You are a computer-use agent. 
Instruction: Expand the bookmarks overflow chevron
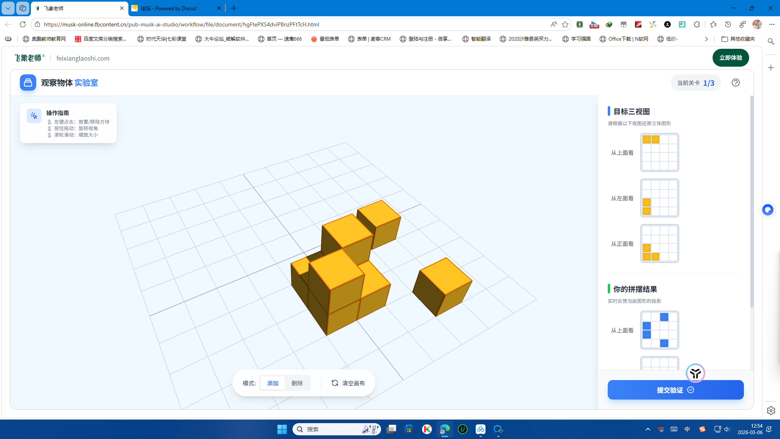pos(706,39)
